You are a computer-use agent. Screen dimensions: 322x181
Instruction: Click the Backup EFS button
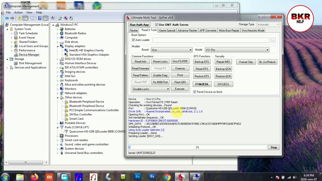(x=202, y=62)
